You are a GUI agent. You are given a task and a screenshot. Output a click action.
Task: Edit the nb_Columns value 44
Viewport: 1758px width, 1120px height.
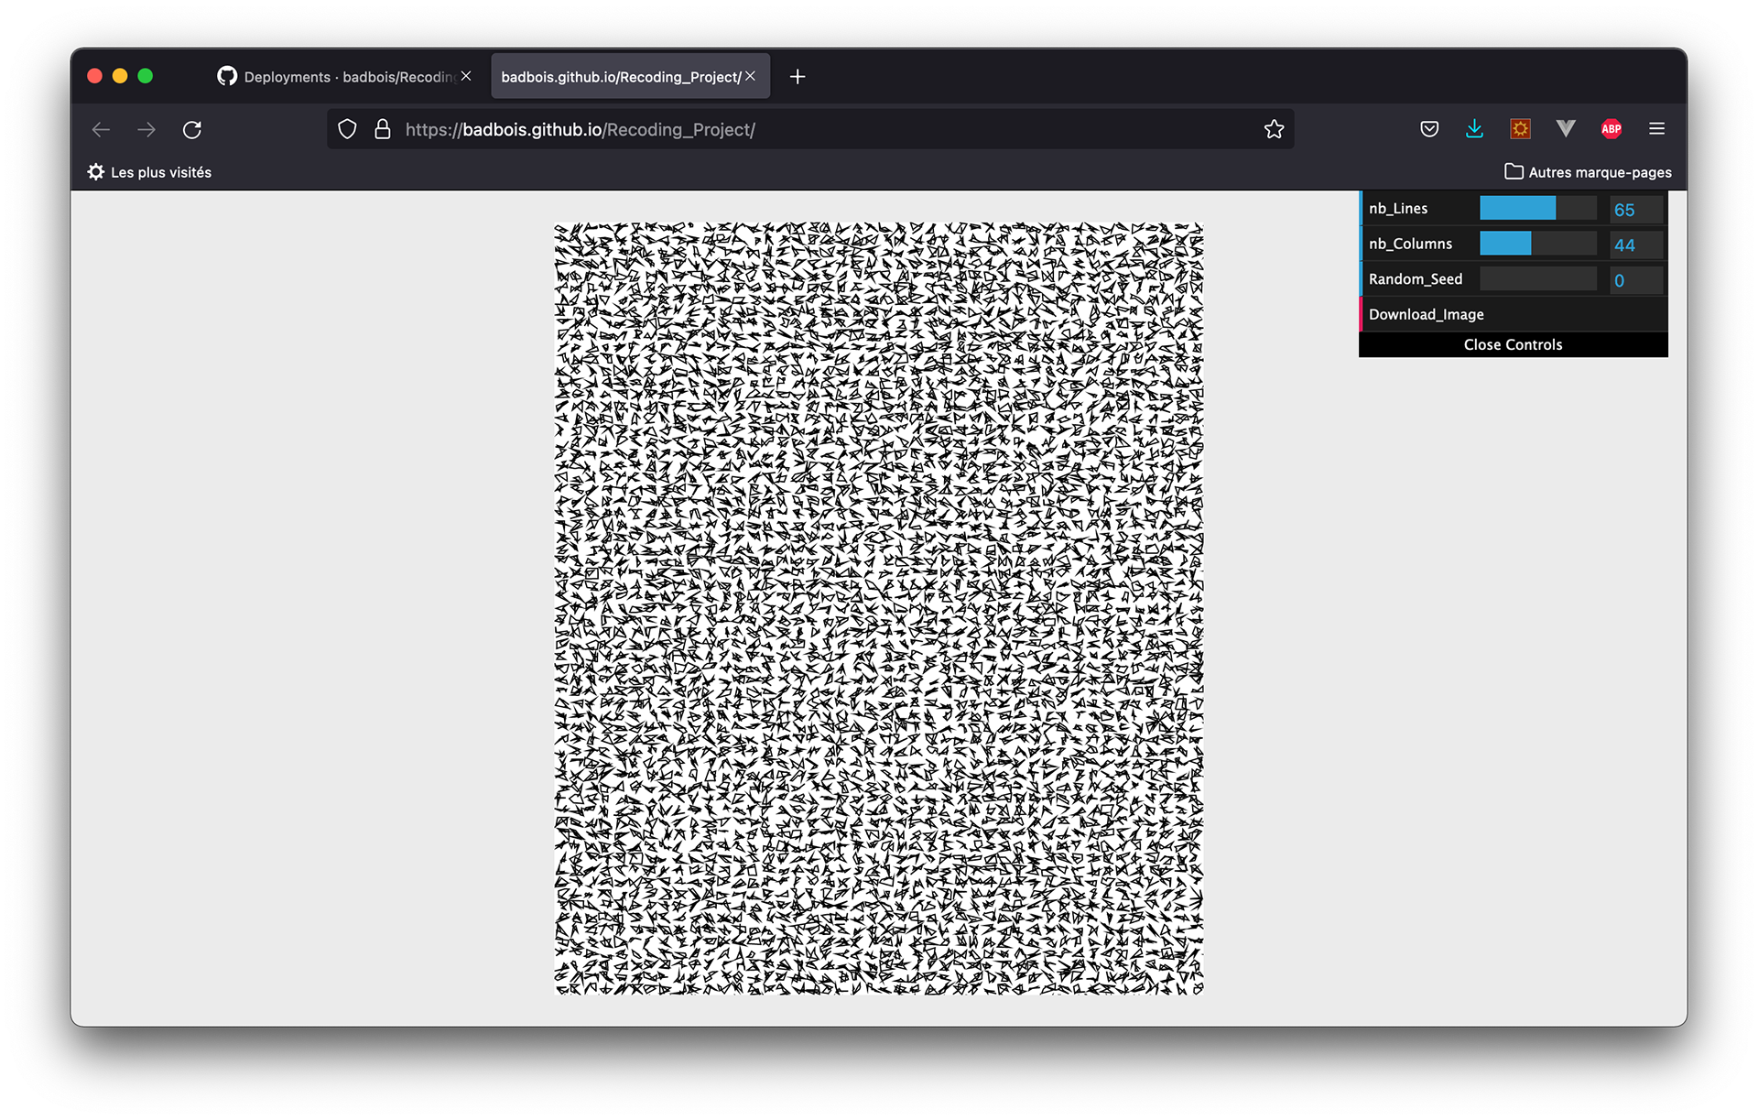(x=1636, y=245)
